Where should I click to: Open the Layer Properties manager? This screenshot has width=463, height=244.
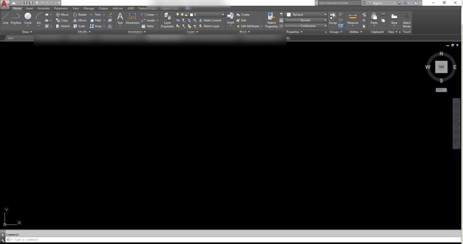tap(167, 20)
